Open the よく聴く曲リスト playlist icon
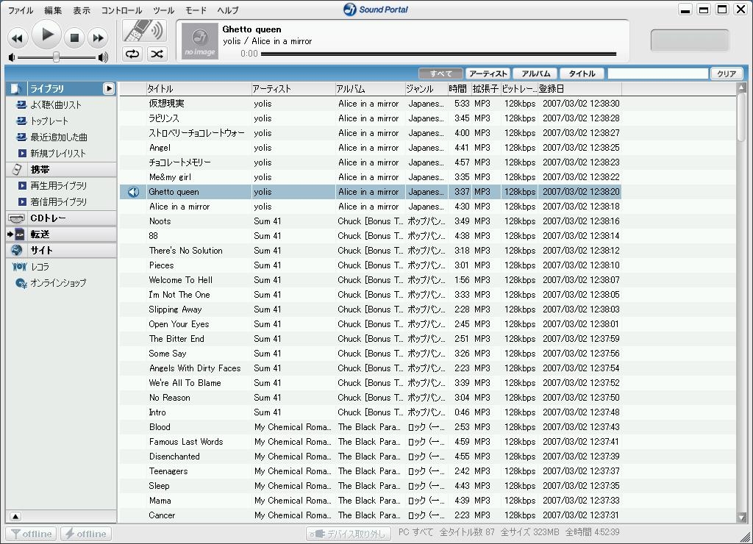The width and height of the screenshot is (753, 544). [x=21, y=104]
